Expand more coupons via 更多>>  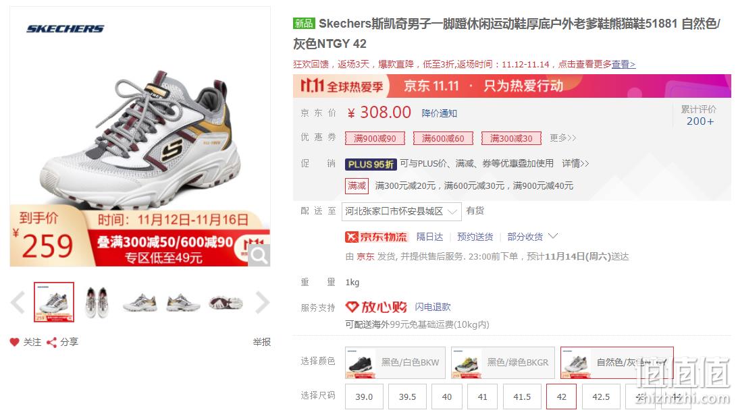(x=562, y=138)
